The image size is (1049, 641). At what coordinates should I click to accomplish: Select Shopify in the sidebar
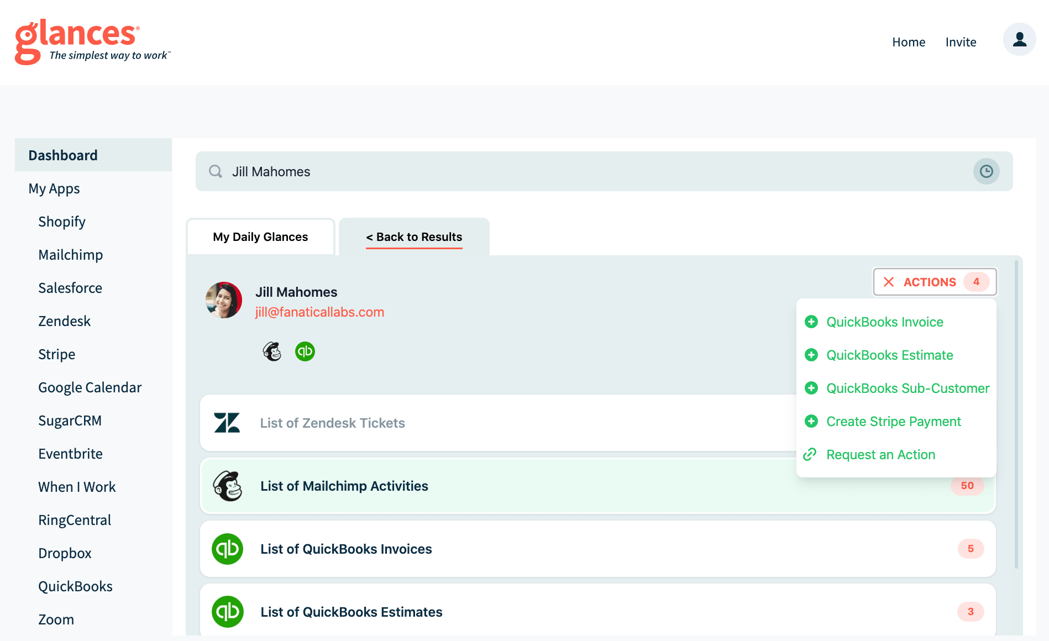coord(62,222)
